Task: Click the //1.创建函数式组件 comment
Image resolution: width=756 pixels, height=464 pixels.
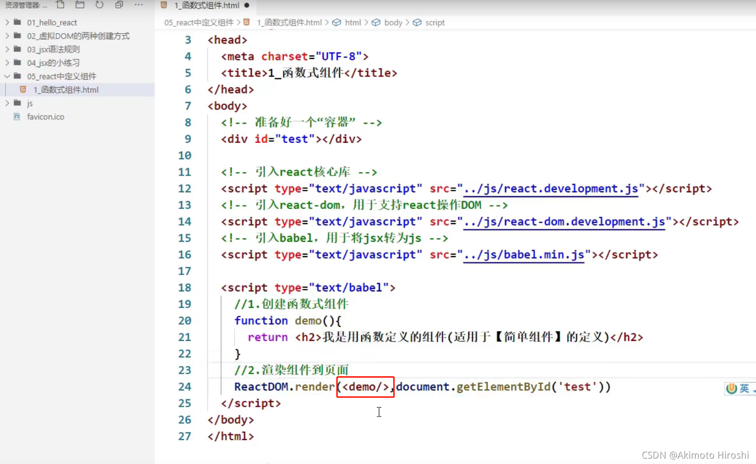Action: pyautogui.click(x=291, y=304)
